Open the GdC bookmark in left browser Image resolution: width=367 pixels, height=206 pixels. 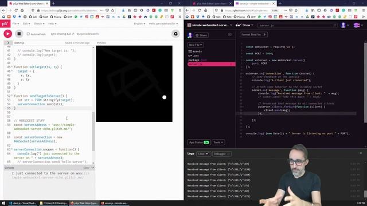(33, 17)
